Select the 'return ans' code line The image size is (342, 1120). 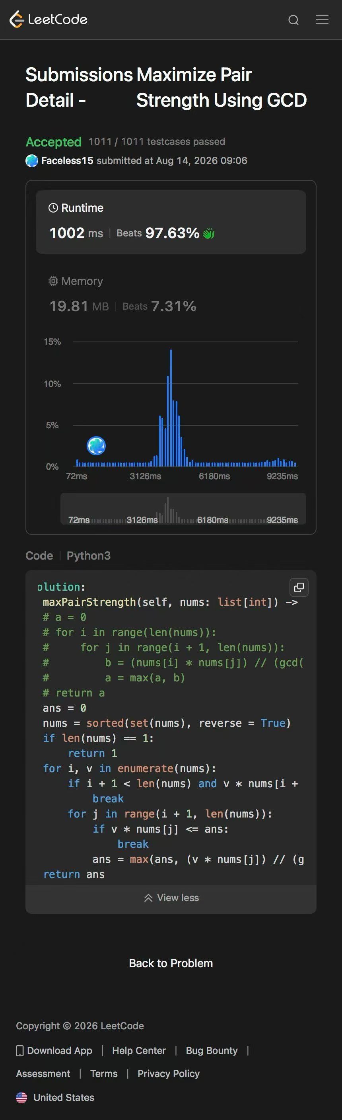point(74,875)
